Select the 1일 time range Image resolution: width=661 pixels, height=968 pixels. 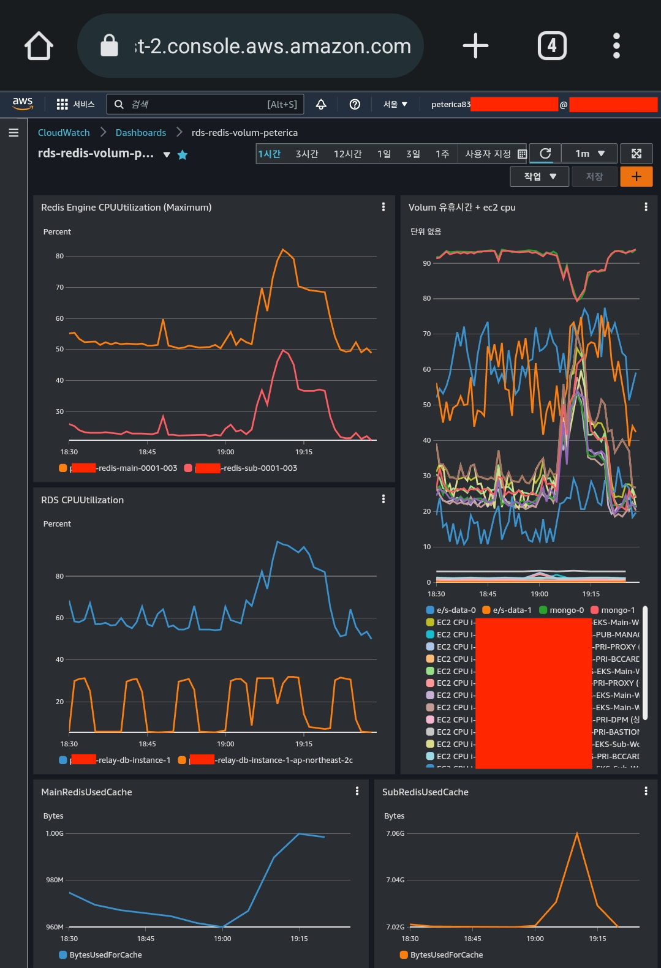point(384,154)
